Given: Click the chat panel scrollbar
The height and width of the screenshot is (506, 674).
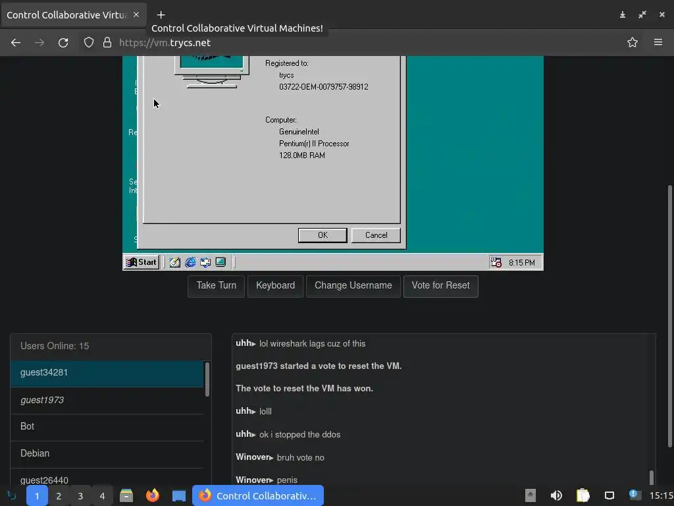Looking at the screenshot, I should [652, 478].
